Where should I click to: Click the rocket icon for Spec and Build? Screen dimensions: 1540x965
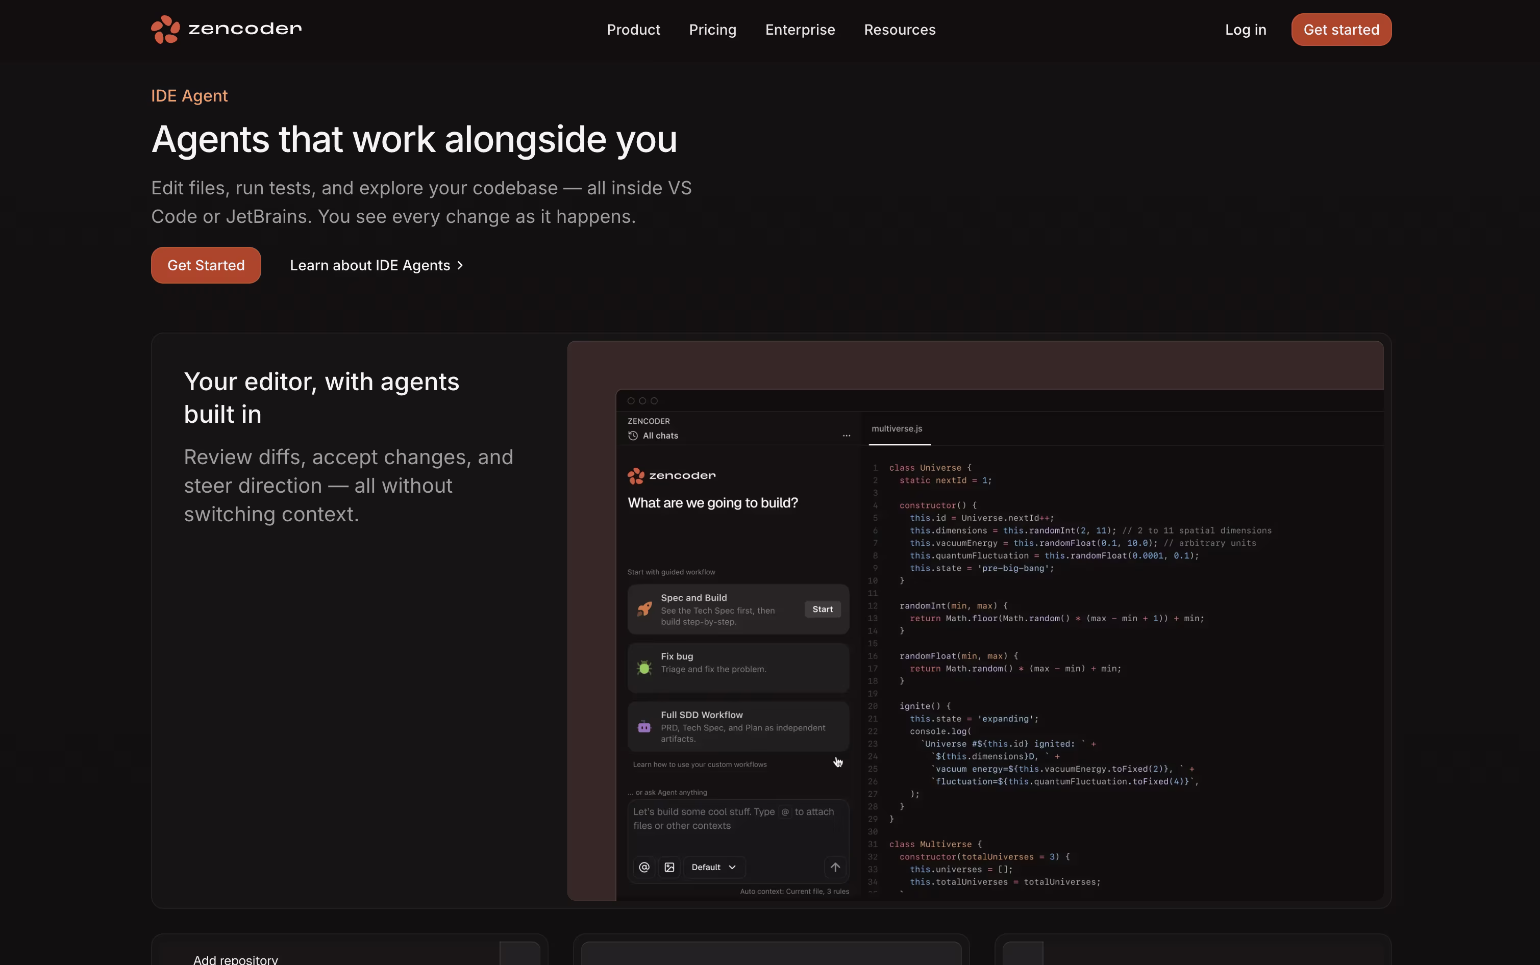pos(644,609)
